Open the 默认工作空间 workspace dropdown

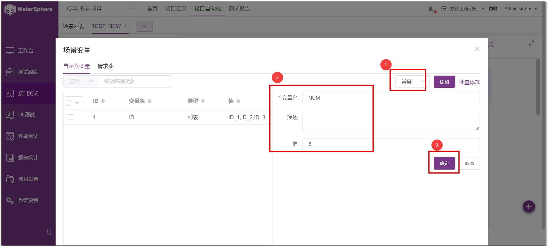467,9
